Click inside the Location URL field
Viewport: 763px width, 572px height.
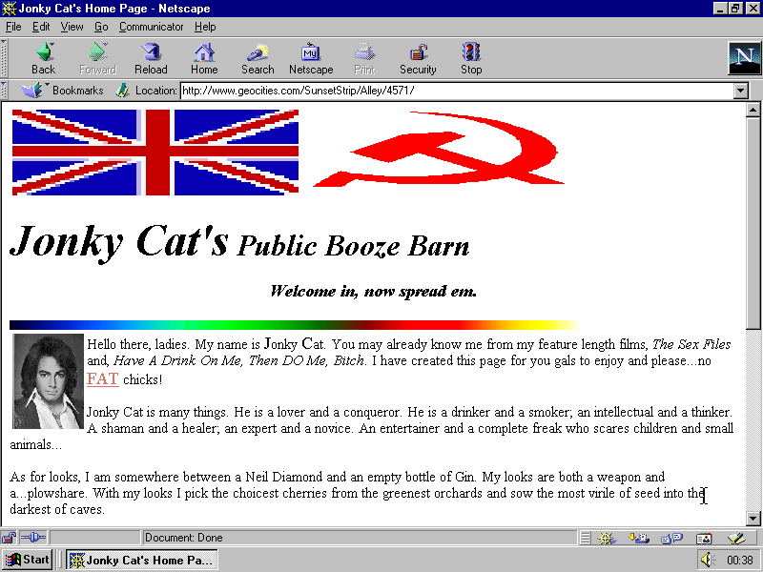[x=458, y=91]
